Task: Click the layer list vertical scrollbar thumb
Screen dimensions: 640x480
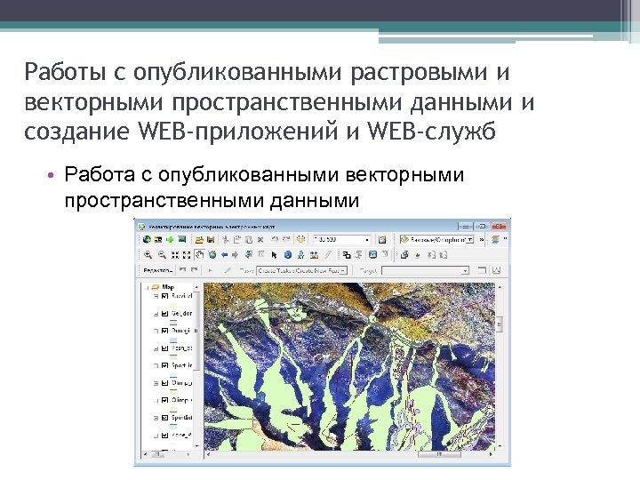Action: pyautogui.click(x=196, y=331)
